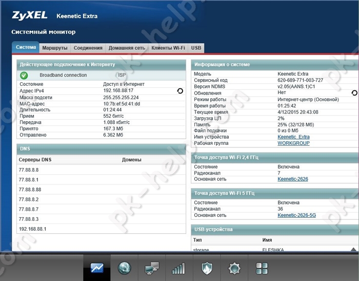Click the subnet mask 255.255.255.224
Image resolution: width=359 pixels, height=281 pixels.
click(x=121, y=98)
